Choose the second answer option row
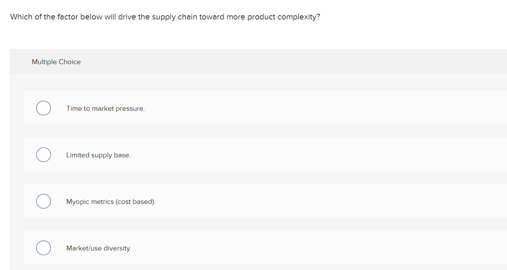The height and width of the screenshot is (270, 507). [x=229, y=154]
